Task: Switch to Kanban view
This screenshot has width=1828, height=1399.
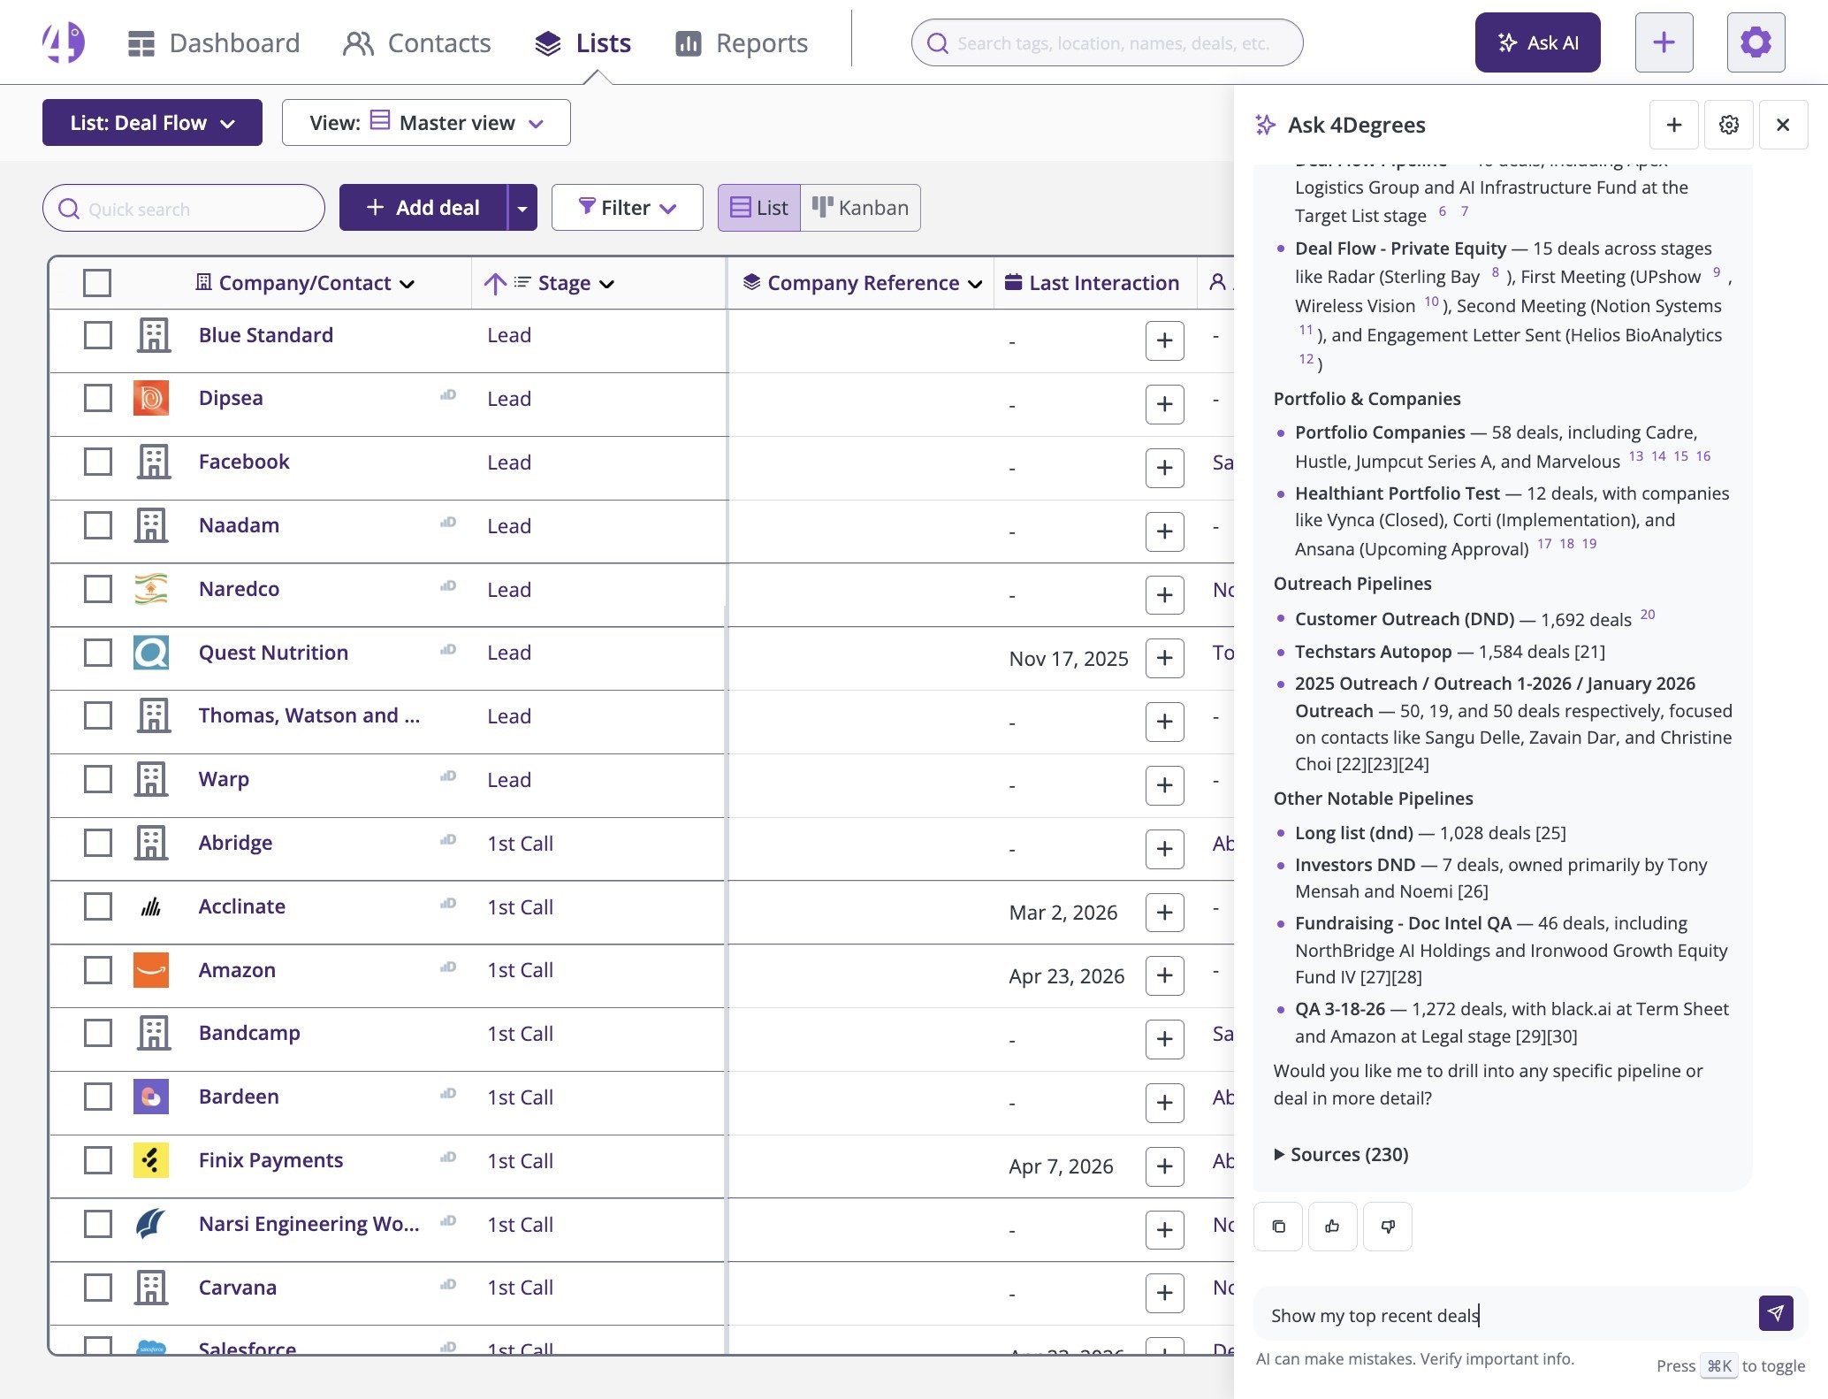Action: 860,208
